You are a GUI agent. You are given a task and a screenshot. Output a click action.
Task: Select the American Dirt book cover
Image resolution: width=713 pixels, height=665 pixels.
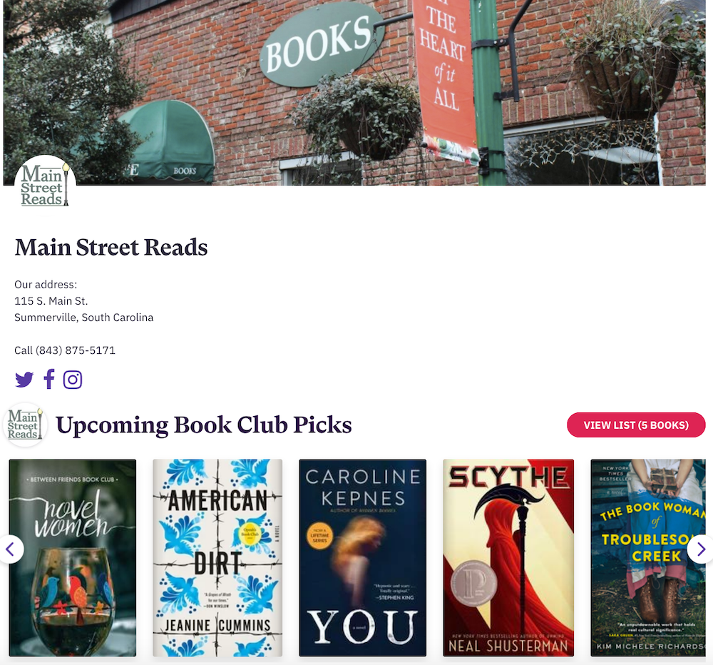tap(217, 557)
